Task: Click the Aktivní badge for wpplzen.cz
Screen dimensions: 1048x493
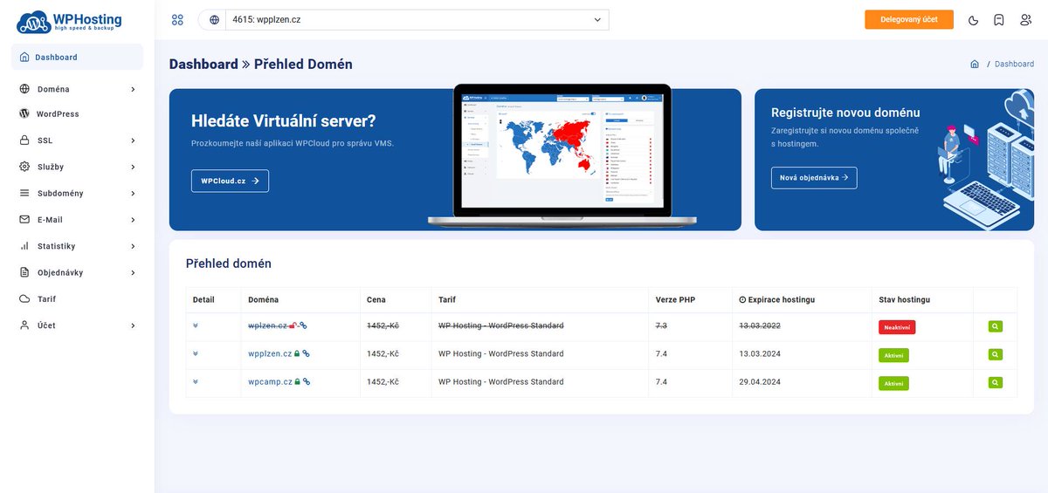Action: (893, 355)
